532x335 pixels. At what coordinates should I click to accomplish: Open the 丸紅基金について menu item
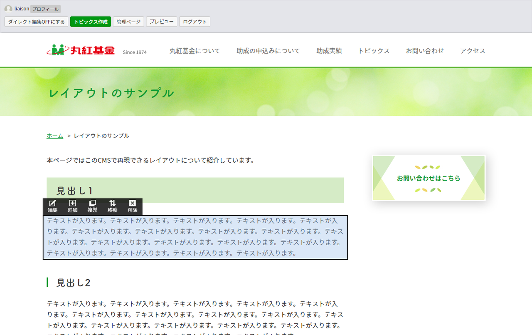[195, 51]
